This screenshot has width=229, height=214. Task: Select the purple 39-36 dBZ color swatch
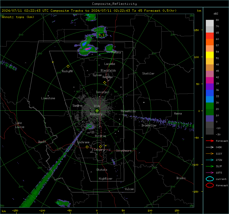pos(210,87)
